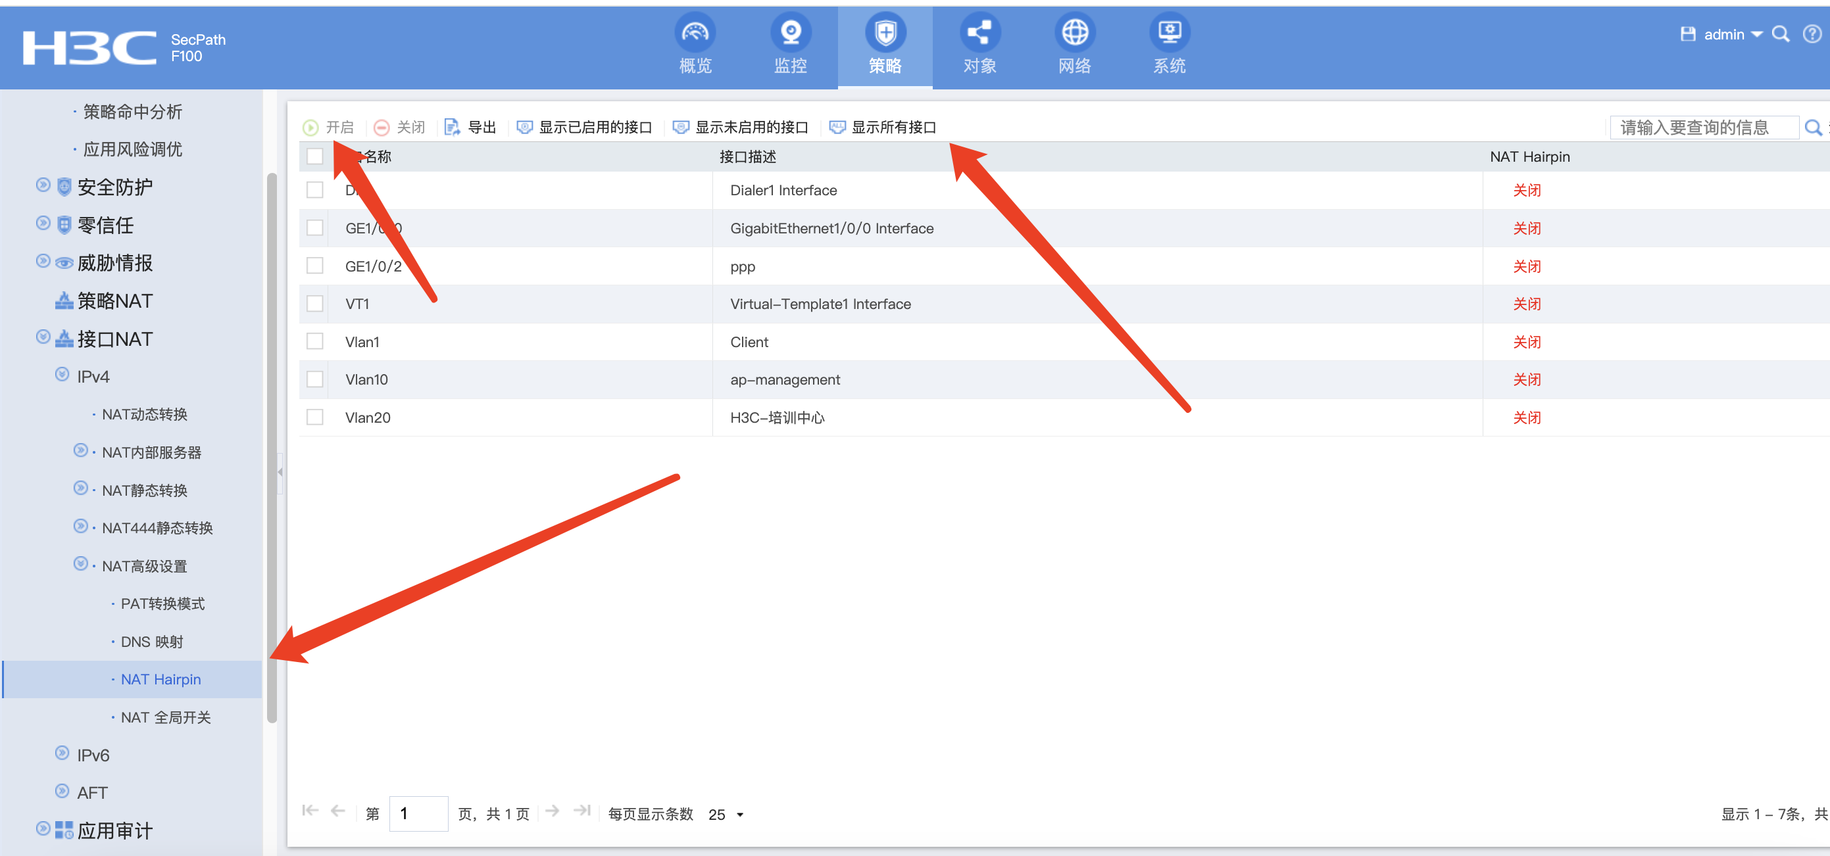This screenshot has height=856, width=1830.
Task: Open the 监控 monitoring icon
Action: (790, 34)
